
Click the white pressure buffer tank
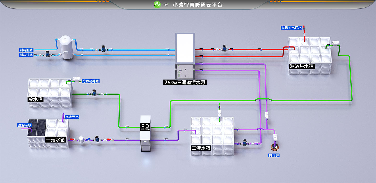66,48
